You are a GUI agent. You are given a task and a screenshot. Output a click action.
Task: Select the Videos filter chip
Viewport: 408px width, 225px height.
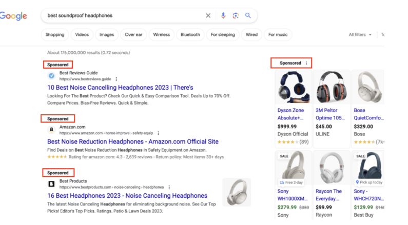(x=82, y=34)
